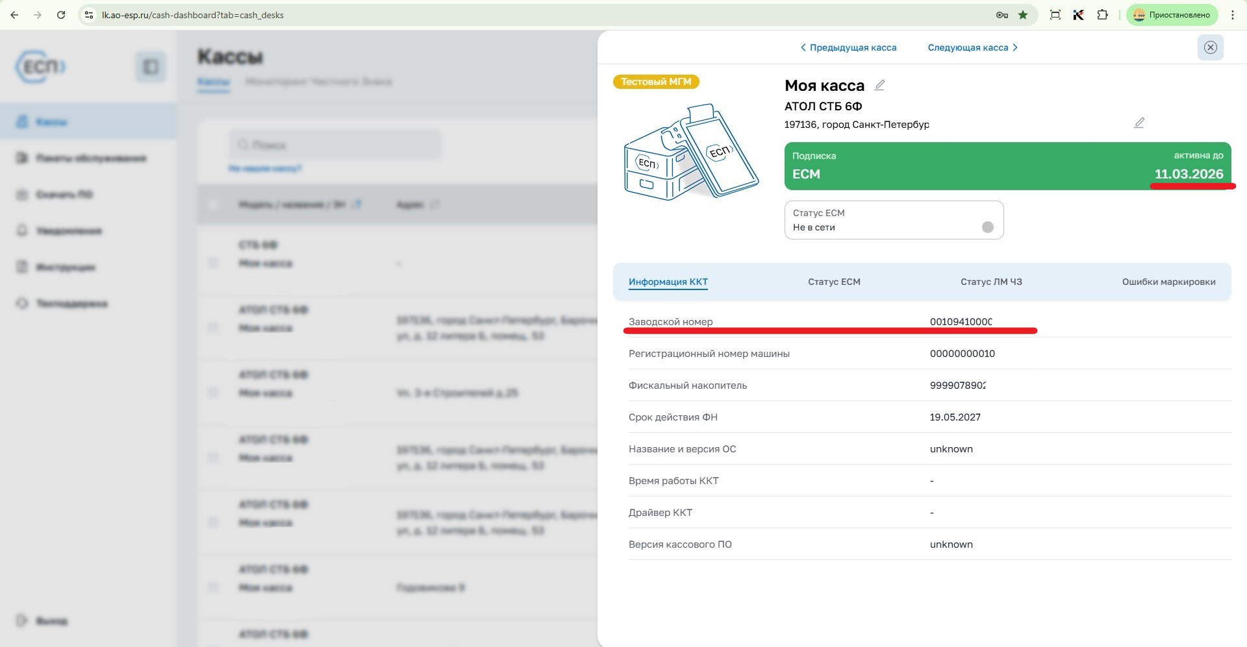Go to next cash desk "Следующая касса"
Viewport: 1247px width, 647px height.
point(972,47)
